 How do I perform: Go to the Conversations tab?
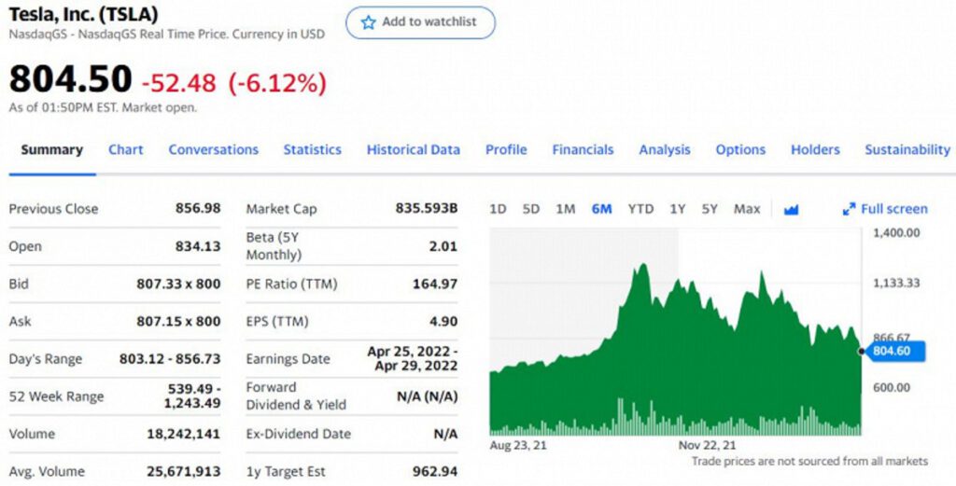(x=214, y=150)
